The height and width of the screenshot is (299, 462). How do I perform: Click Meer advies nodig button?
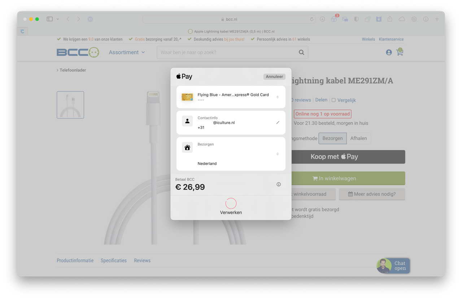(x=372, y=194)
